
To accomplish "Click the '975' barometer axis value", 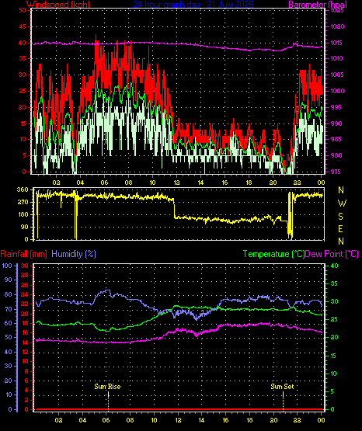I will coord(336,172).
